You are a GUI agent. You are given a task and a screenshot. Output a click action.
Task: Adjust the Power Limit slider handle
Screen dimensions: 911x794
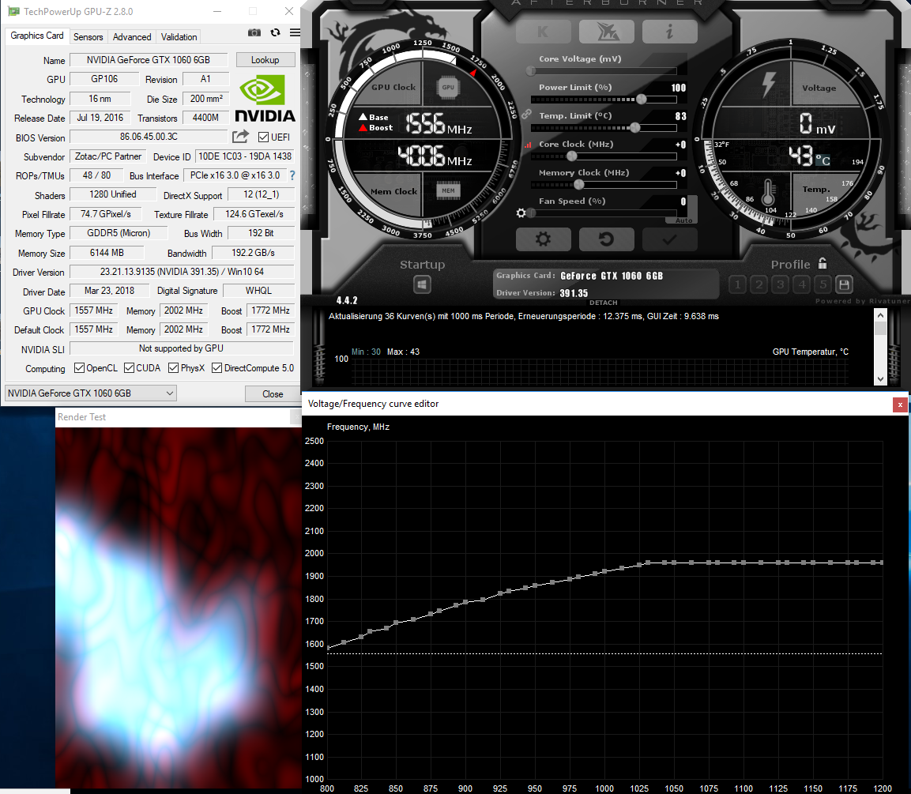(x=642, y=100)
